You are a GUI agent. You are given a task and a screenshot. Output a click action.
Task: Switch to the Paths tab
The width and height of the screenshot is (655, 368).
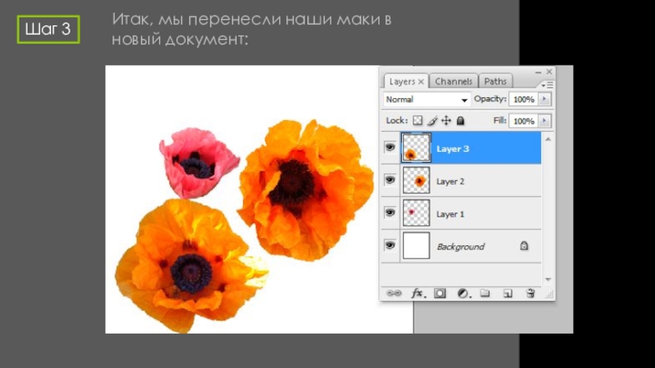[495, 82]
